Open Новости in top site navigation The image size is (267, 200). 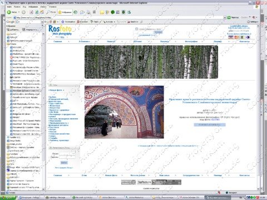[111, 42]
